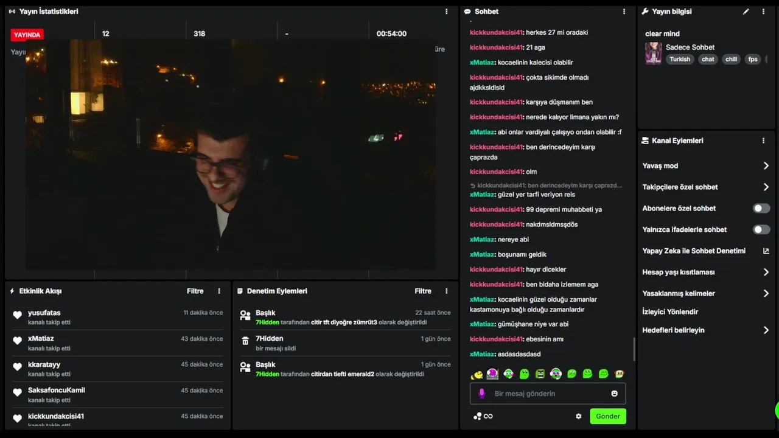Enable Abonelere özel sohbet toggle

pos(761,208)
